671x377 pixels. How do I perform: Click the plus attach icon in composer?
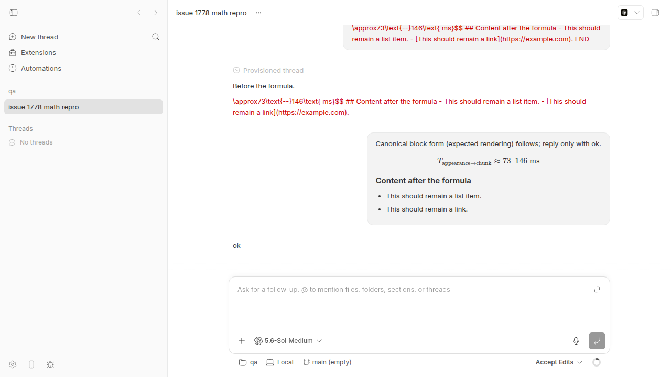click(x=242, y=341)
